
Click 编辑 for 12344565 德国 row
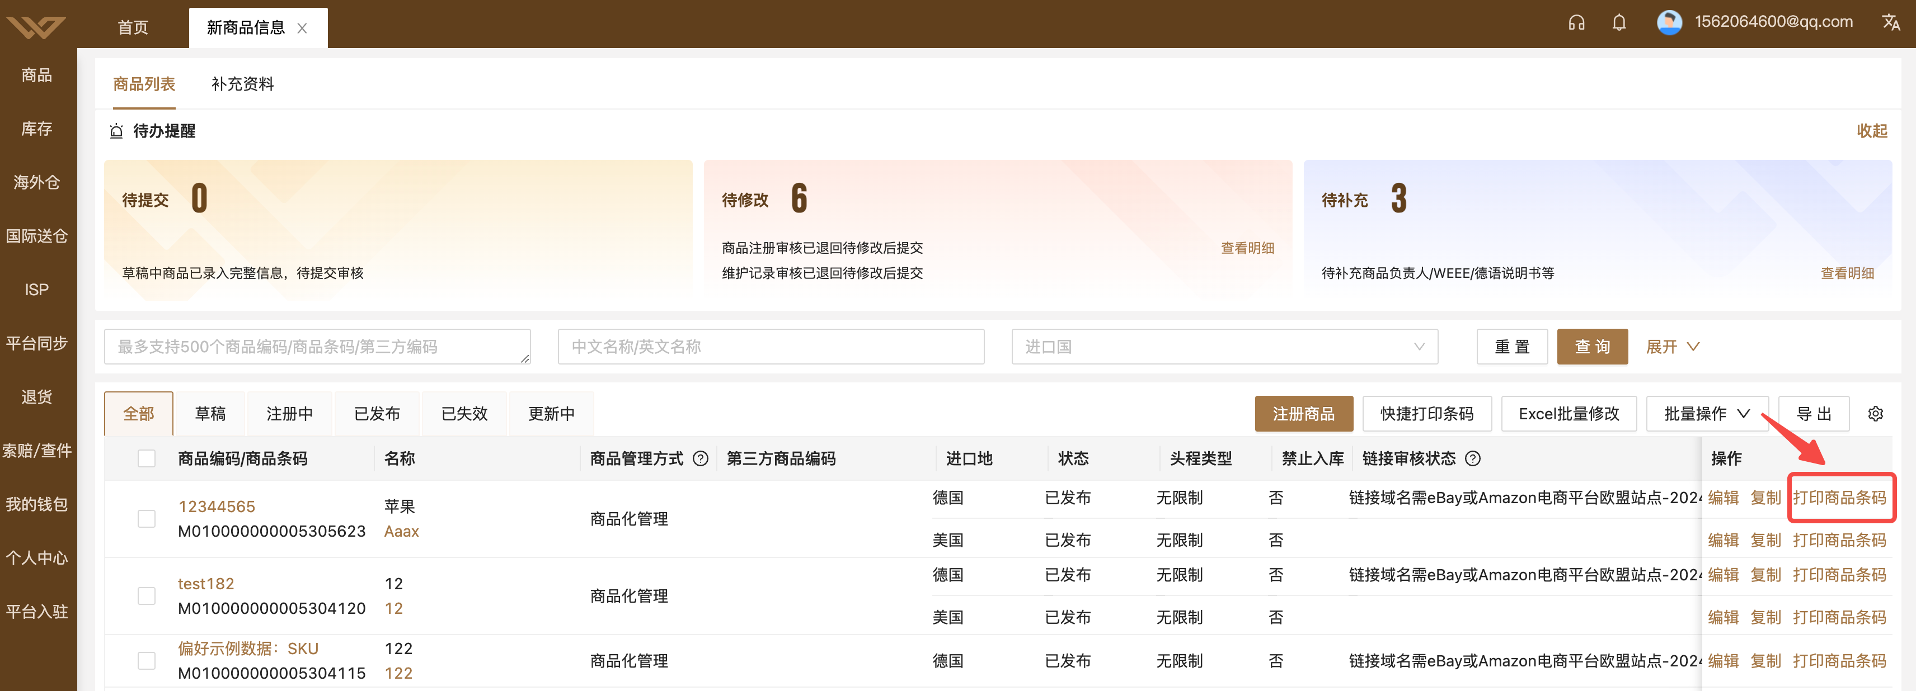[x=1722, y=498]
